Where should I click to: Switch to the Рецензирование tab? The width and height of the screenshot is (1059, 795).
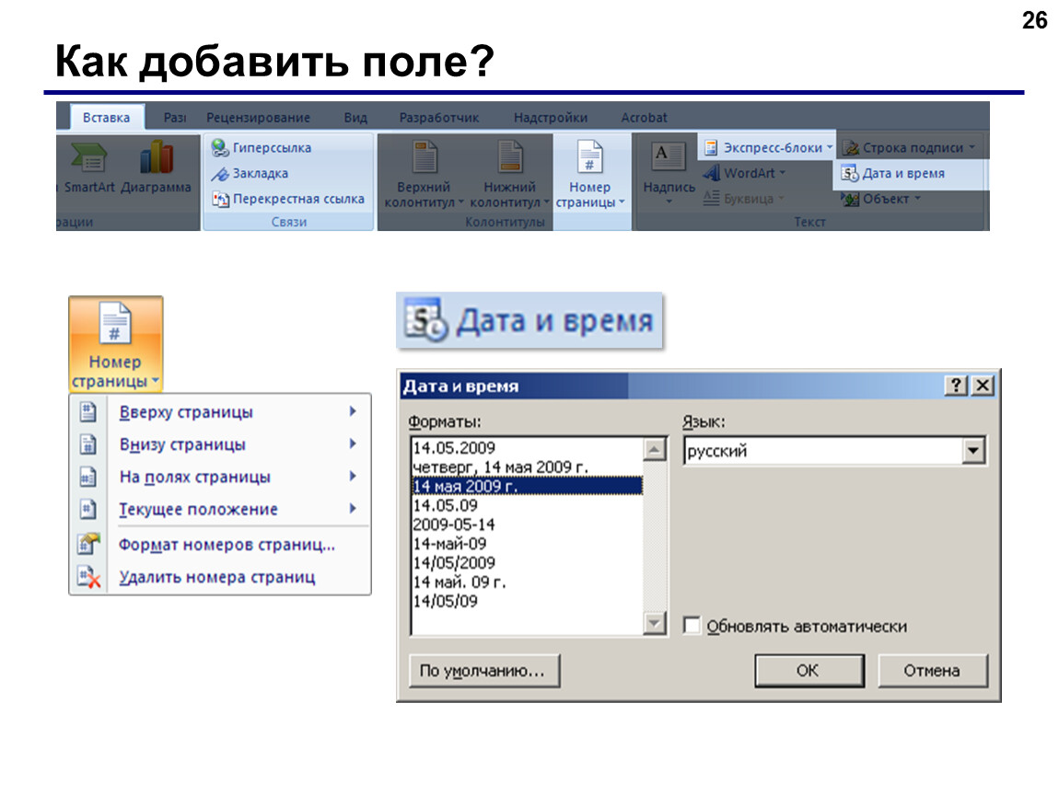point(258,118)
